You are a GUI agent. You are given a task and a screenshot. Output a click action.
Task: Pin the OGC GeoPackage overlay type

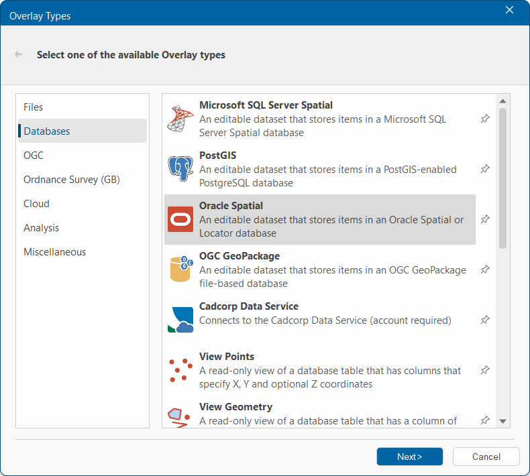click(485, 270)
